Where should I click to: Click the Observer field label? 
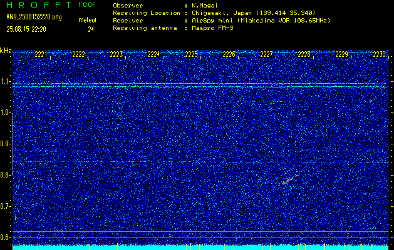(128, 5)
